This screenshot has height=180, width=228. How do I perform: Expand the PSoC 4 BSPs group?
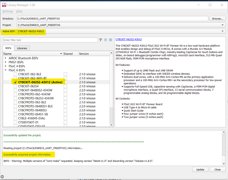click(x=6, y=66)
